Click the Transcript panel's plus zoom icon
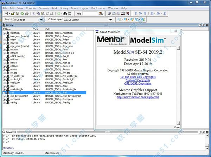 tap(200, 132)
